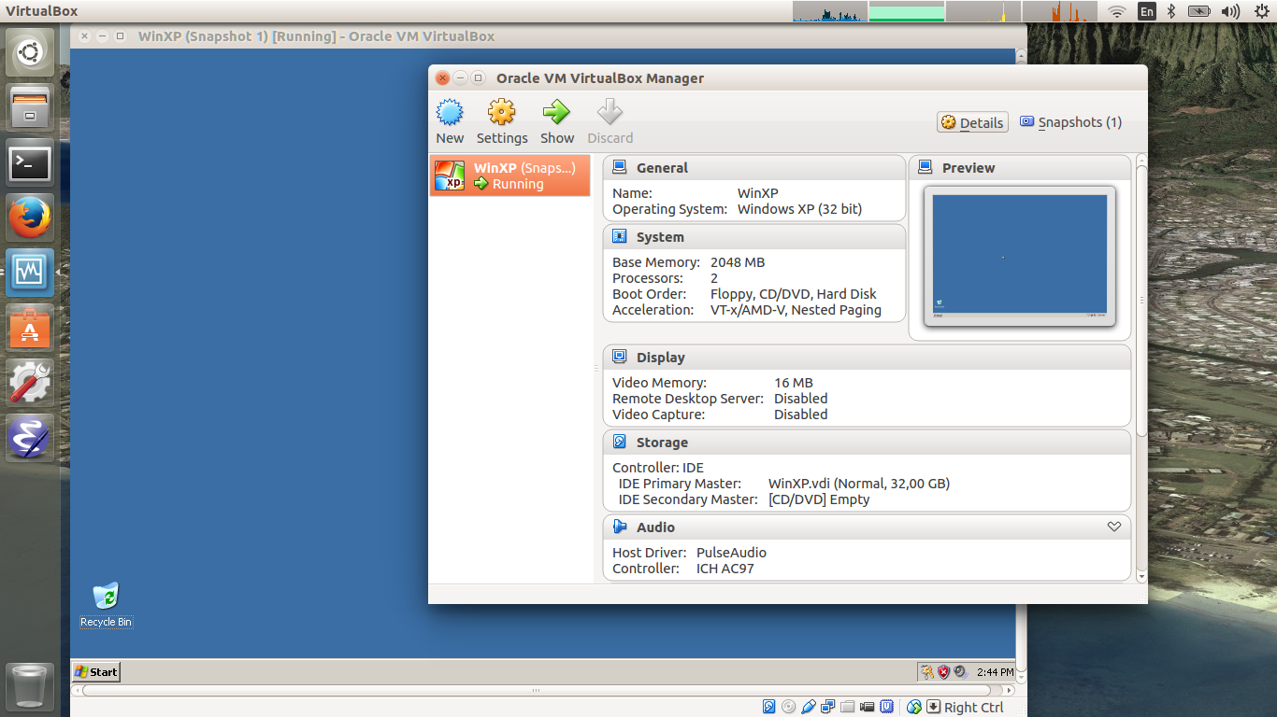Screen dimensions: 1277x717
Task: Open Files manager in the launcher
Action: (30, 107)
